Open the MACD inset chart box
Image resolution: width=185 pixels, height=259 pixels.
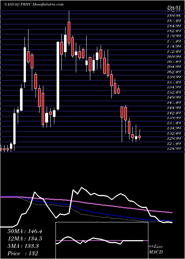102,240
